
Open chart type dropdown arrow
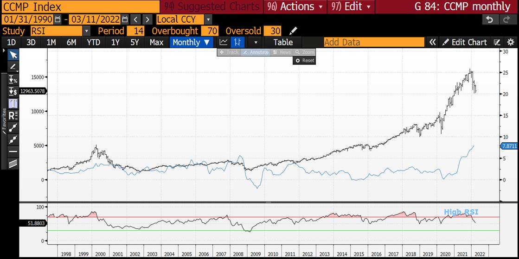coord(255,42)
